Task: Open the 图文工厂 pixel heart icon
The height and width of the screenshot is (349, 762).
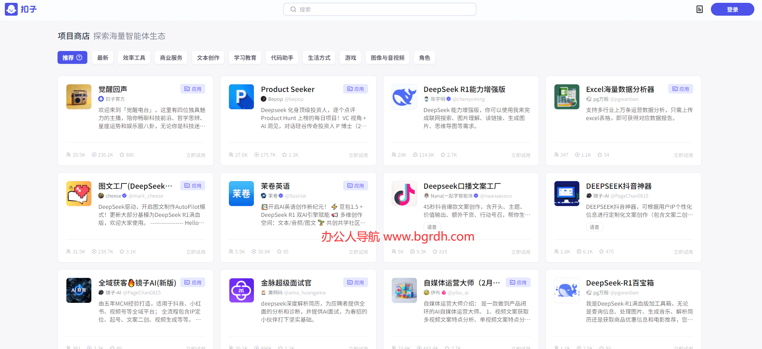Action: [x=79, y=194]
